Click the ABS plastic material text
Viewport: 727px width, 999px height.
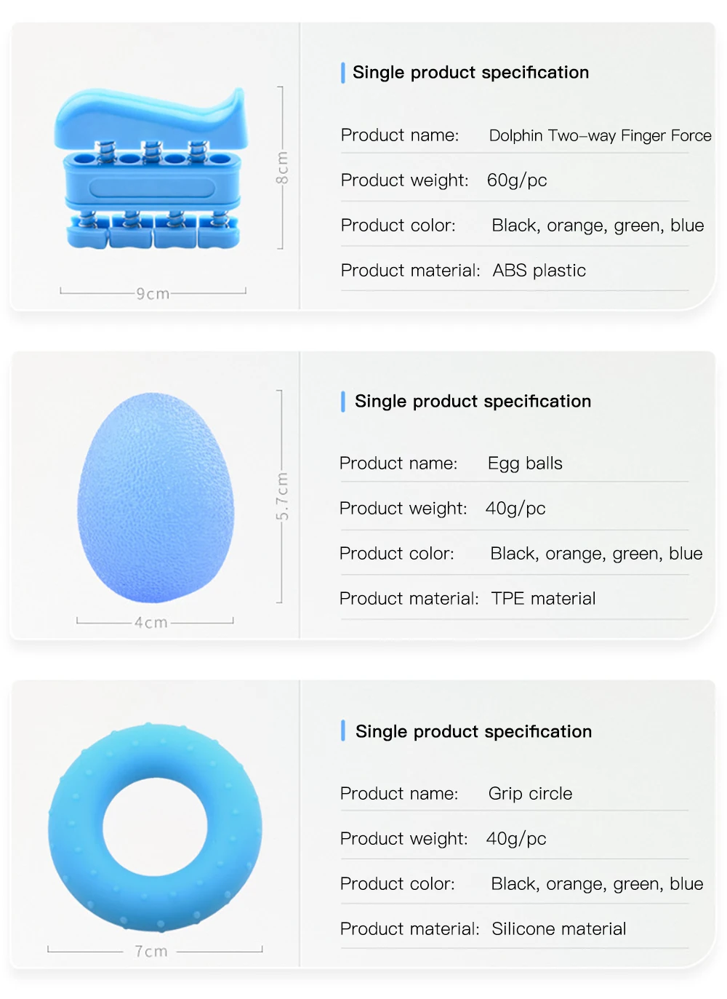point(539,271)
